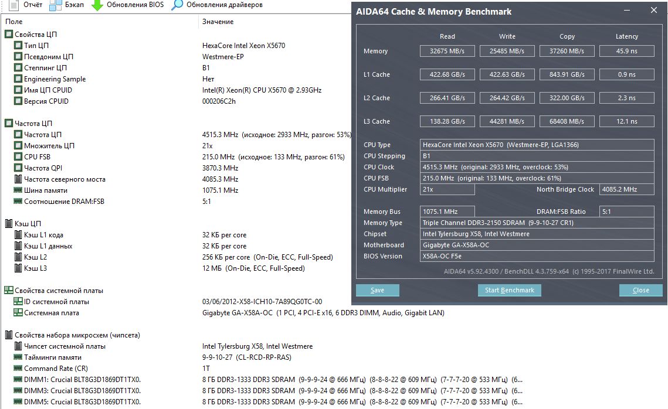The width and height of the screenshot is (668, 409).
Task: Select the 9-9-10-27 (CL-RCD-RP-RAS) timings value
Action: [247, 357]
